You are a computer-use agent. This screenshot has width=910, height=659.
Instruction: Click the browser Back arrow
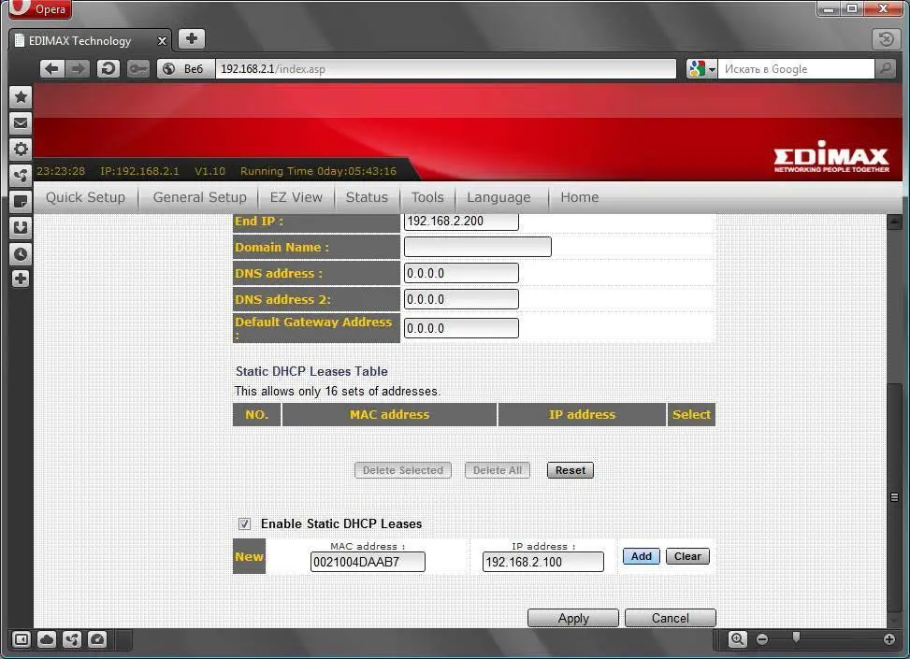tap(52, 68)
